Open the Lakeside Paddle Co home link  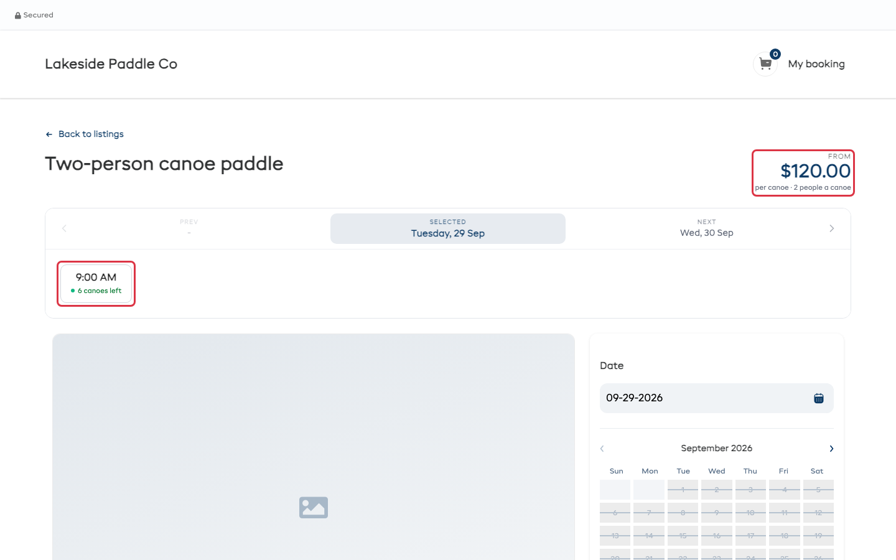coord(111,64)
